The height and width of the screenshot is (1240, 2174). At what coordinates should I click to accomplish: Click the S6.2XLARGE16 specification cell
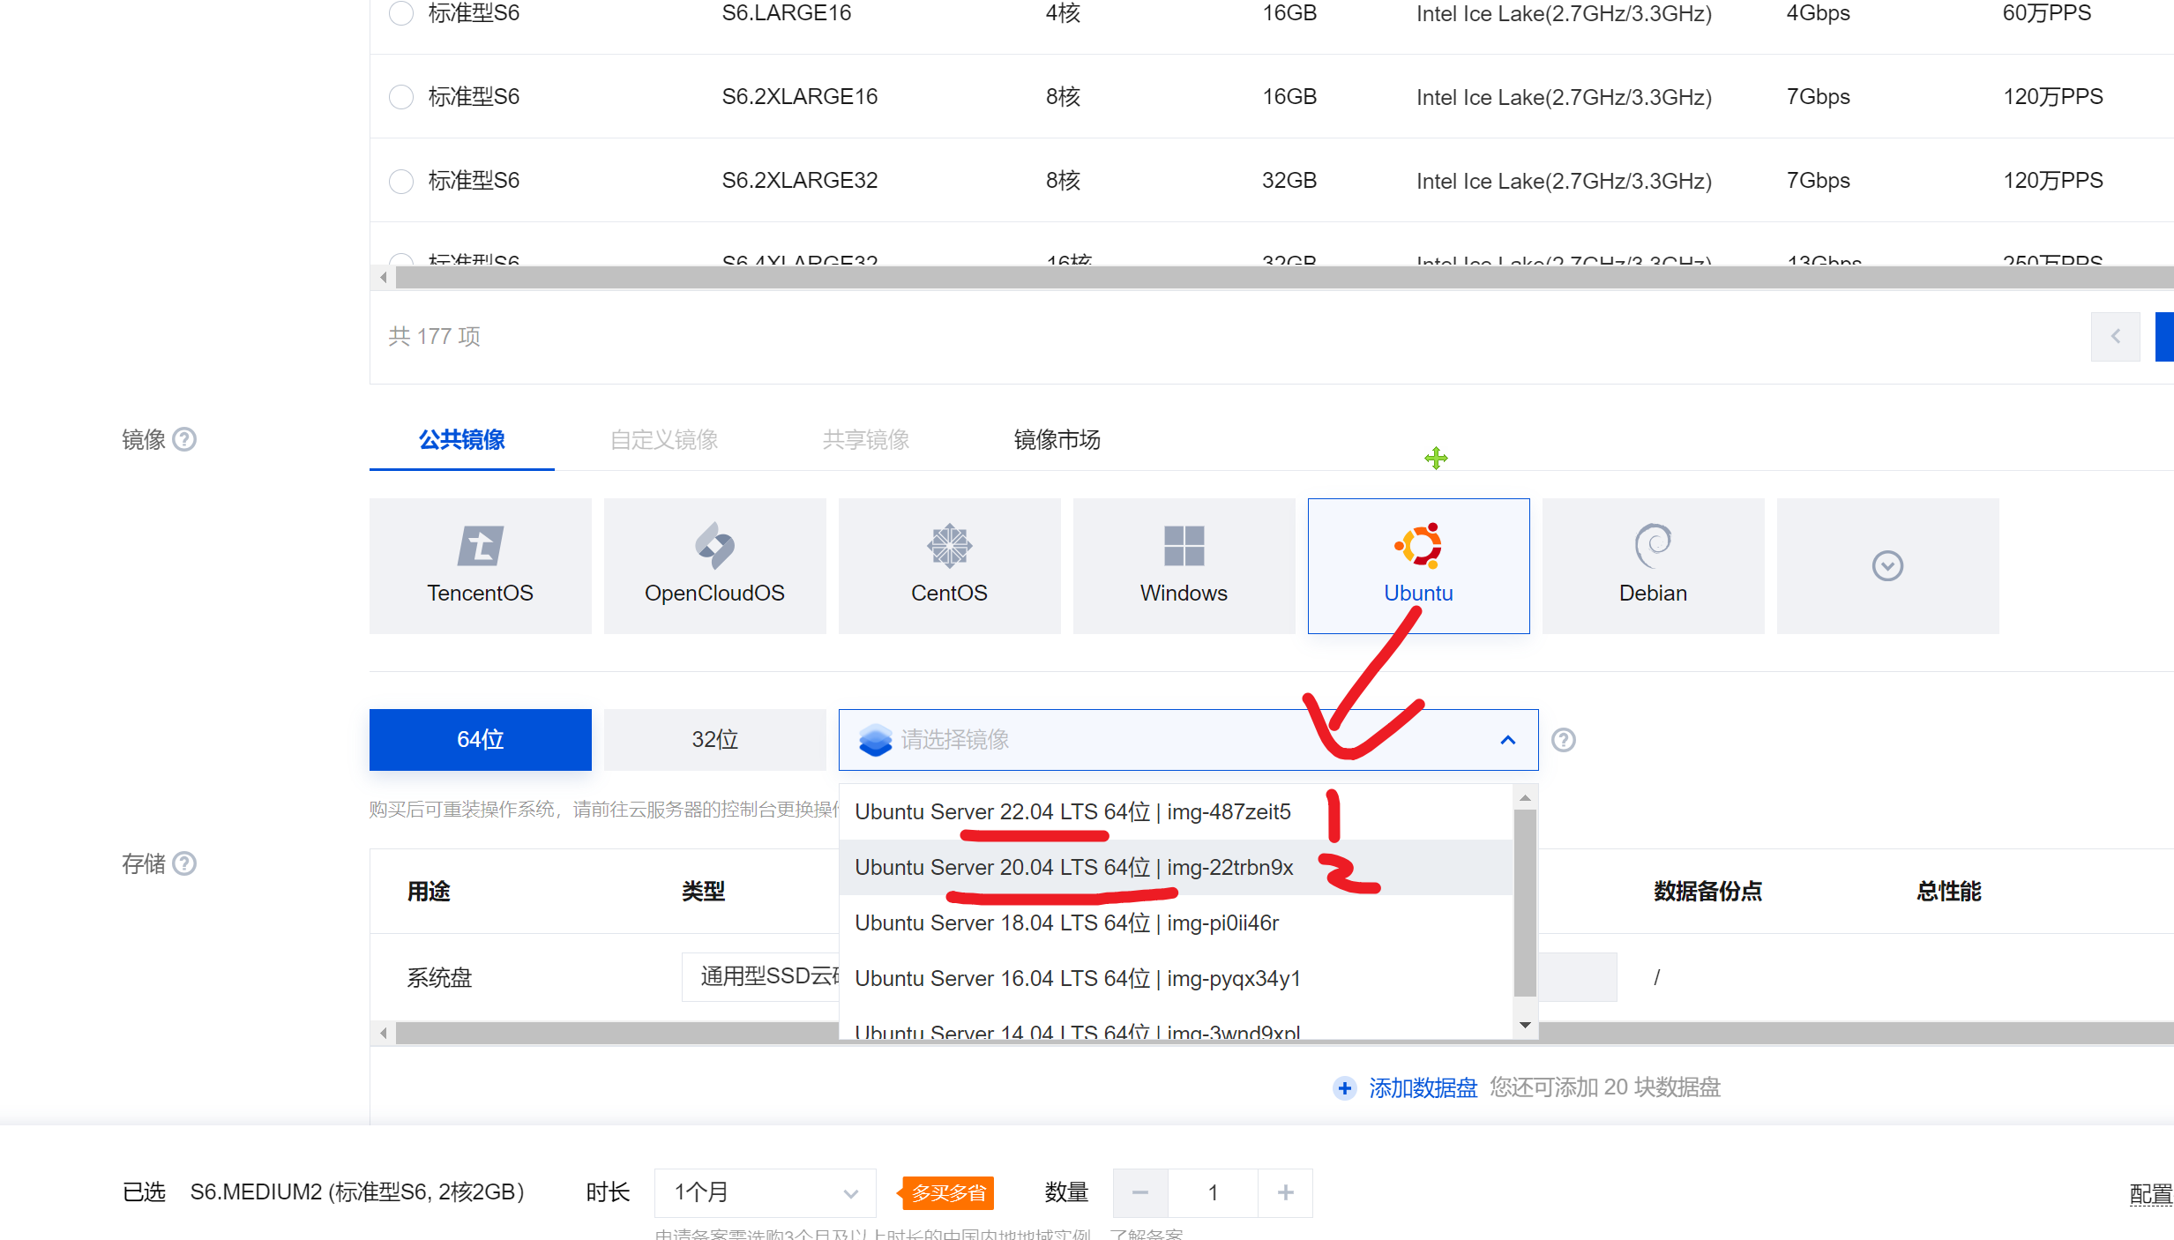[800, 96]
